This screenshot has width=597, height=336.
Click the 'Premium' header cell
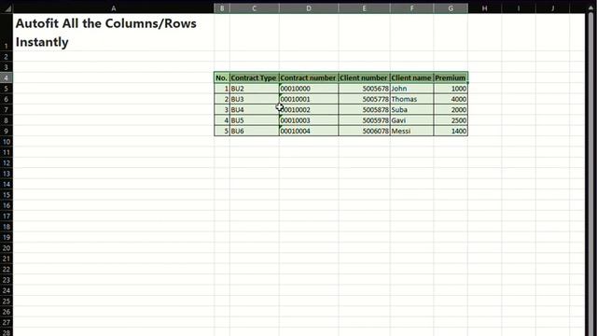[451, 77]
